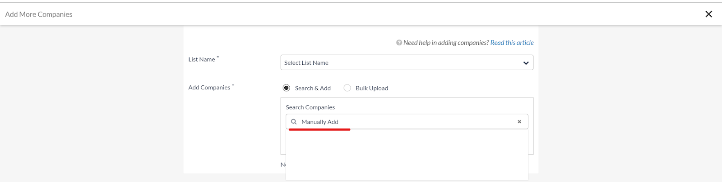This screenshot has width=722, height=182.
Task: Click the Add Companies field label
Action: pyautogui.click(x=209, y=88)
